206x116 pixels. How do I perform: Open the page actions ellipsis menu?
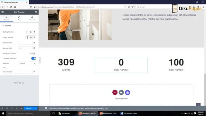click(x=125, y=7)
